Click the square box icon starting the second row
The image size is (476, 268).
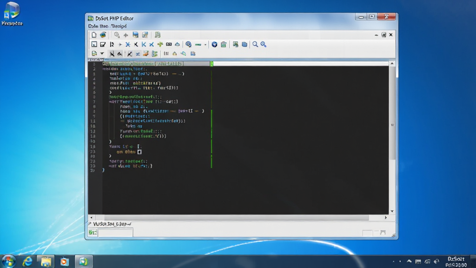coord(94,44)
